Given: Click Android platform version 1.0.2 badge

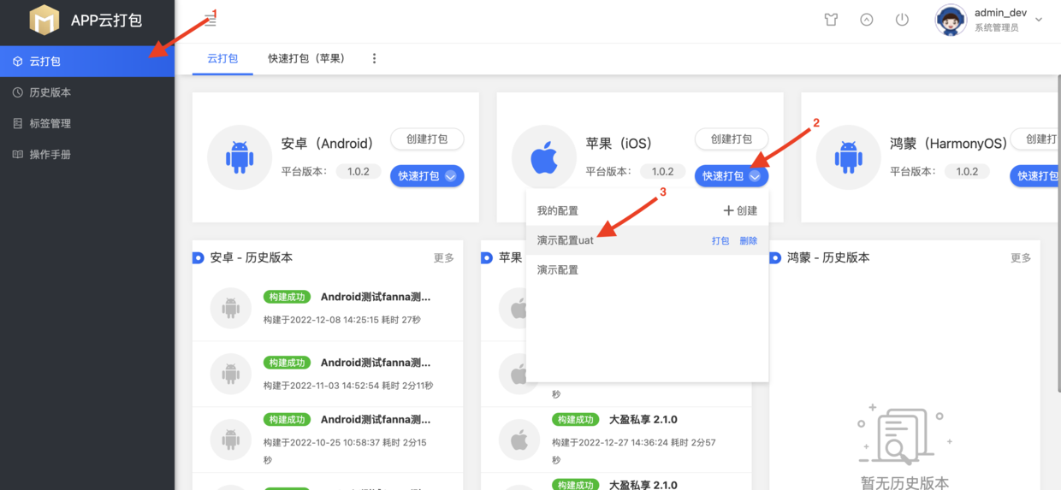Looking at the screenshot, I should point(358,172).
